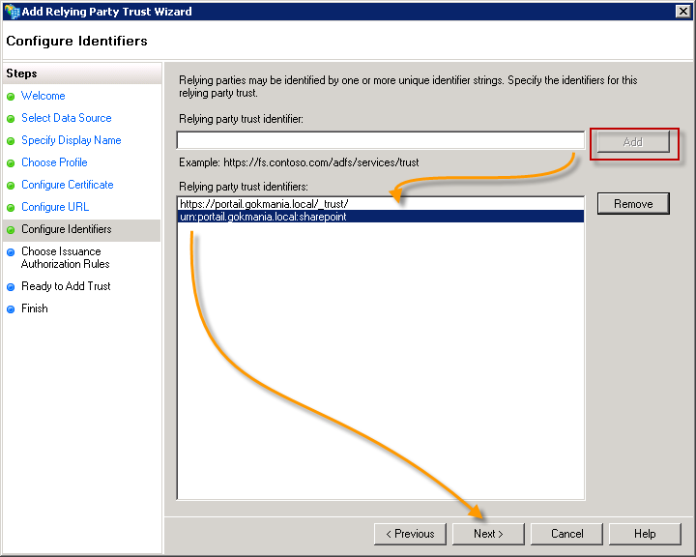Click the Next button
The height and width of the screenshot is (557, 696).
point(488,534)
